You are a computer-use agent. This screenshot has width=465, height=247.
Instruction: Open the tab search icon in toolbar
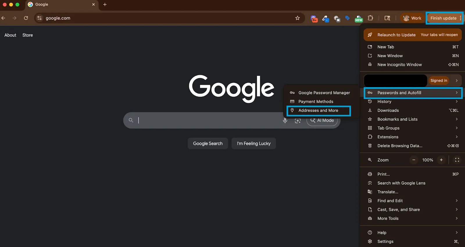[387, 18]
